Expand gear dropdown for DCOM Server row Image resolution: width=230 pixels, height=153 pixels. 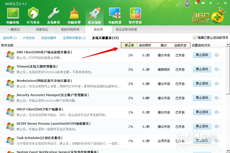tap(217, 126)
